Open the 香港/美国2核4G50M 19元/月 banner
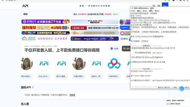 click(94, 28)
